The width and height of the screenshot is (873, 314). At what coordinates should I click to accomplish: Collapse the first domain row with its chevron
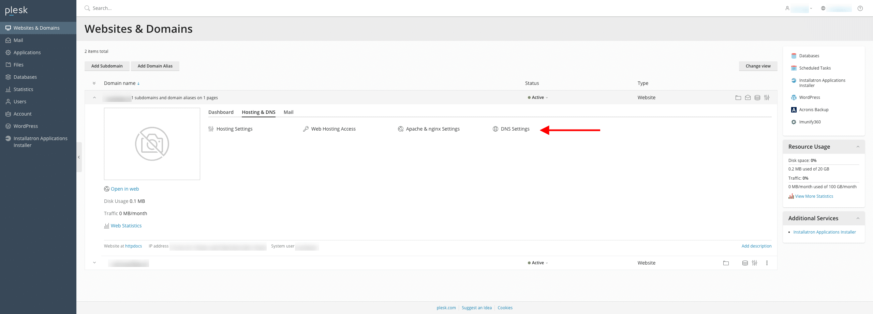[94, 98]
